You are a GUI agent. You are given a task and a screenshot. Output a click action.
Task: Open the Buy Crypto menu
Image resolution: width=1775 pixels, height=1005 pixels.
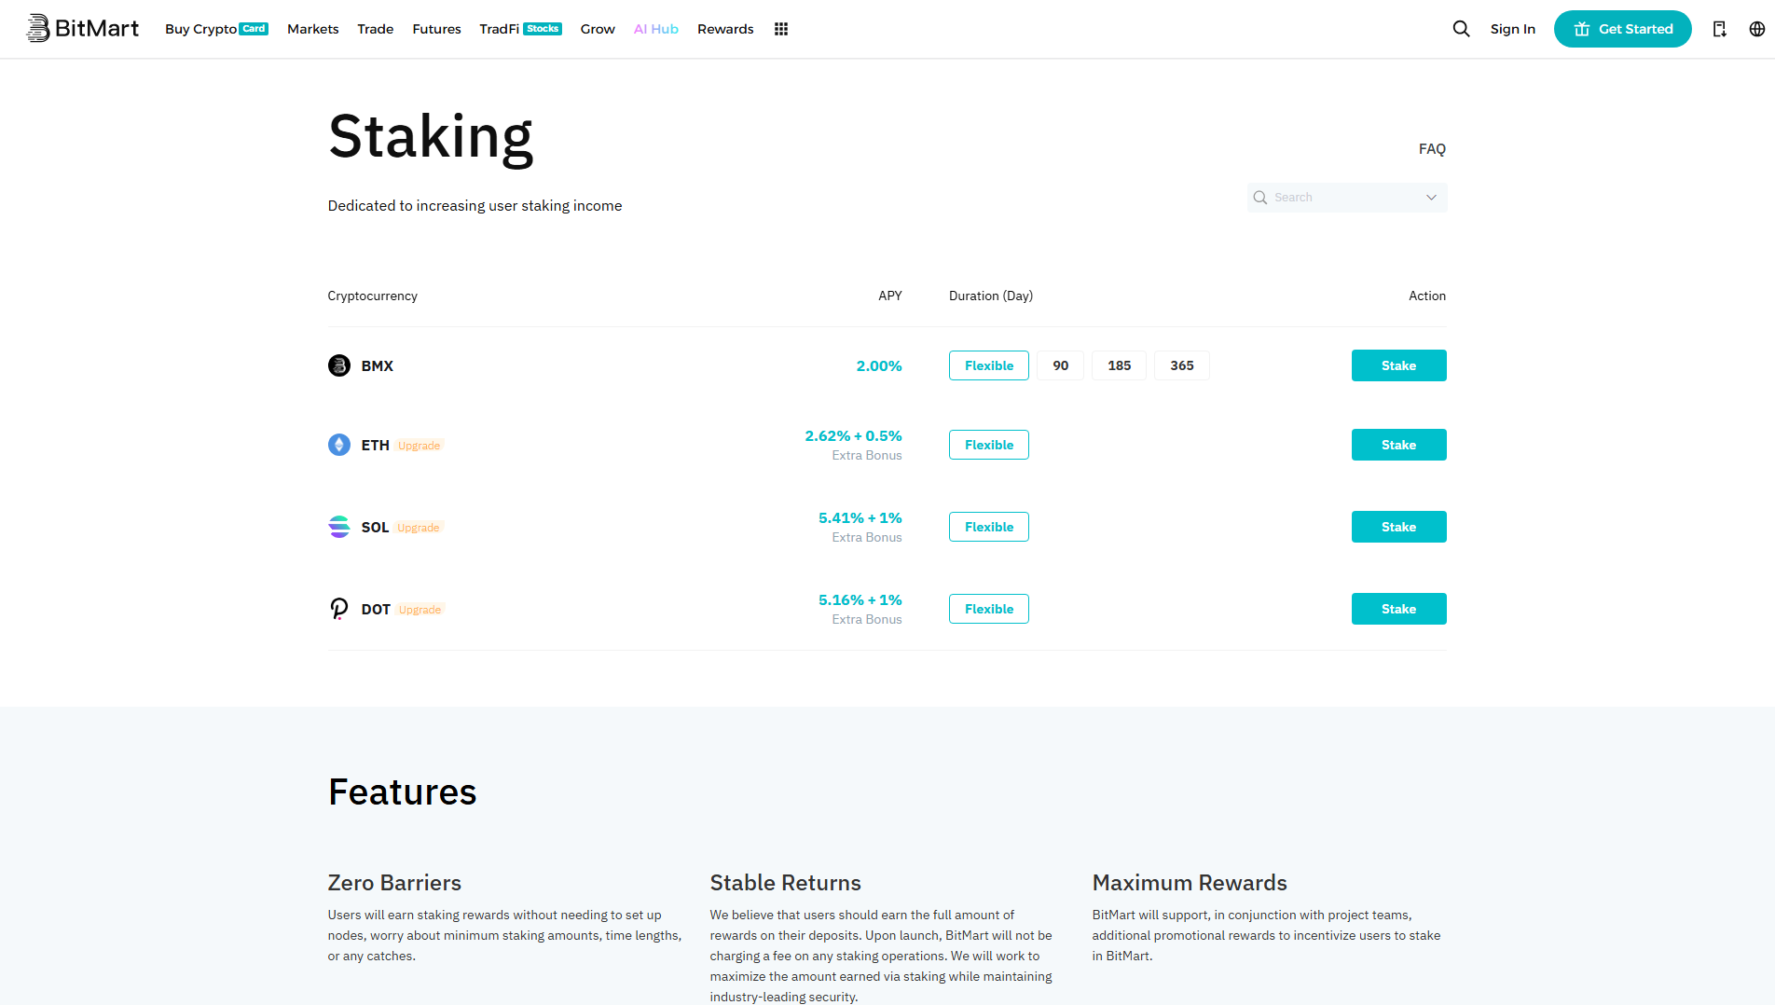pyautogui.click(x=201, y=29)
